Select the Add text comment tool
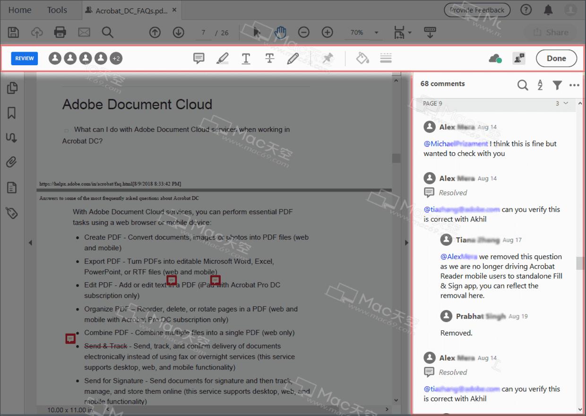This screenshot has width=586, height=416. point(246,58)
